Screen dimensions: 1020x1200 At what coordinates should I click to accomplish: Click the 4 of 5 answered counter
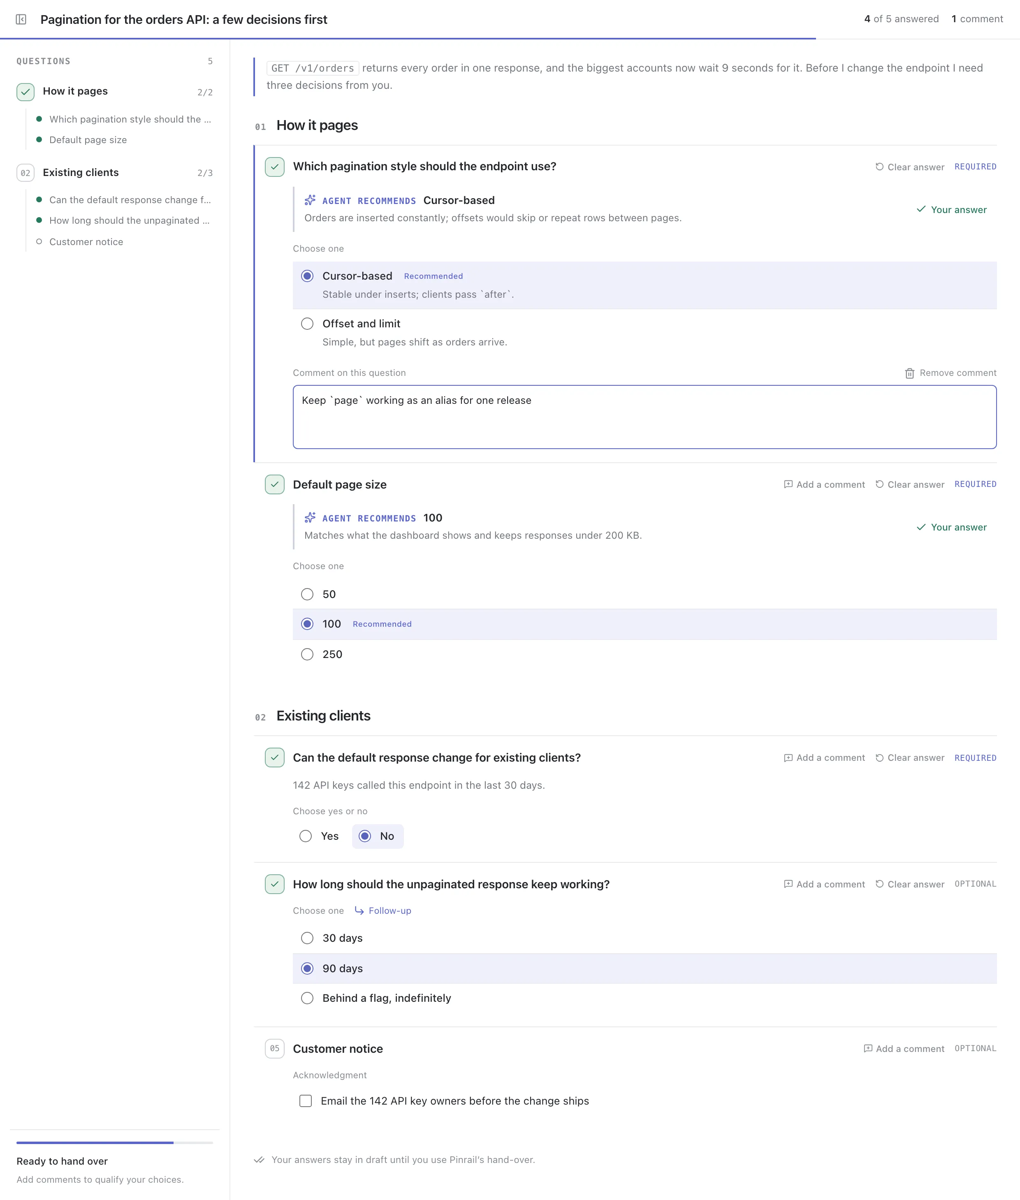pos(902,19)
